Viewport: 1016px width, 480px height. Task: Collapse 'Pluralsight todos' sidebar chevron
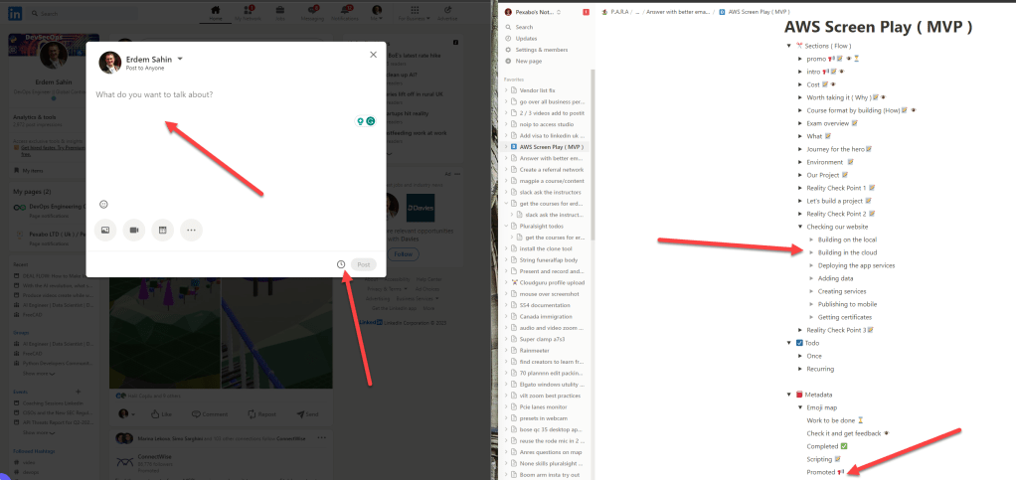tap(506, 226)
